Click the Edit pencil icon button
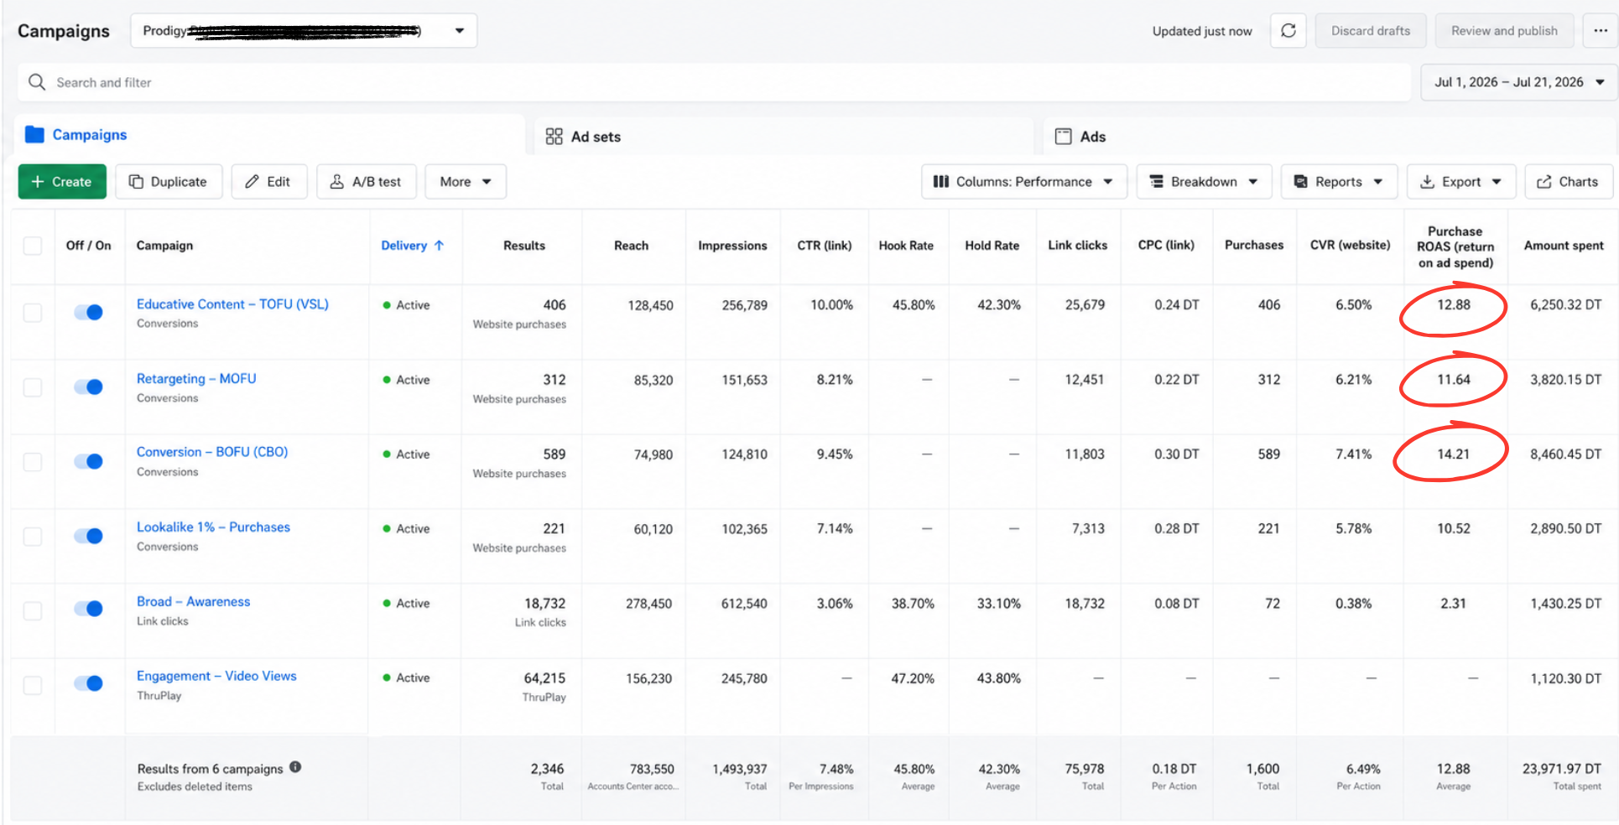 pyautogui.click(x=269, y=182)
